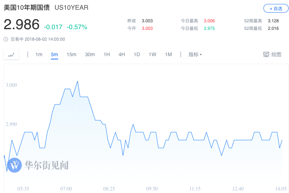The height and width of the screenshot is (193, 289).
Task: Click the 05:35 x-axis label
Action: (x=23, y=189)
